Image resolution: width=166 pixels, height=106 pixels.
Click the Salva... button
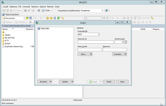pyautogui.click(x=84, y=54)
